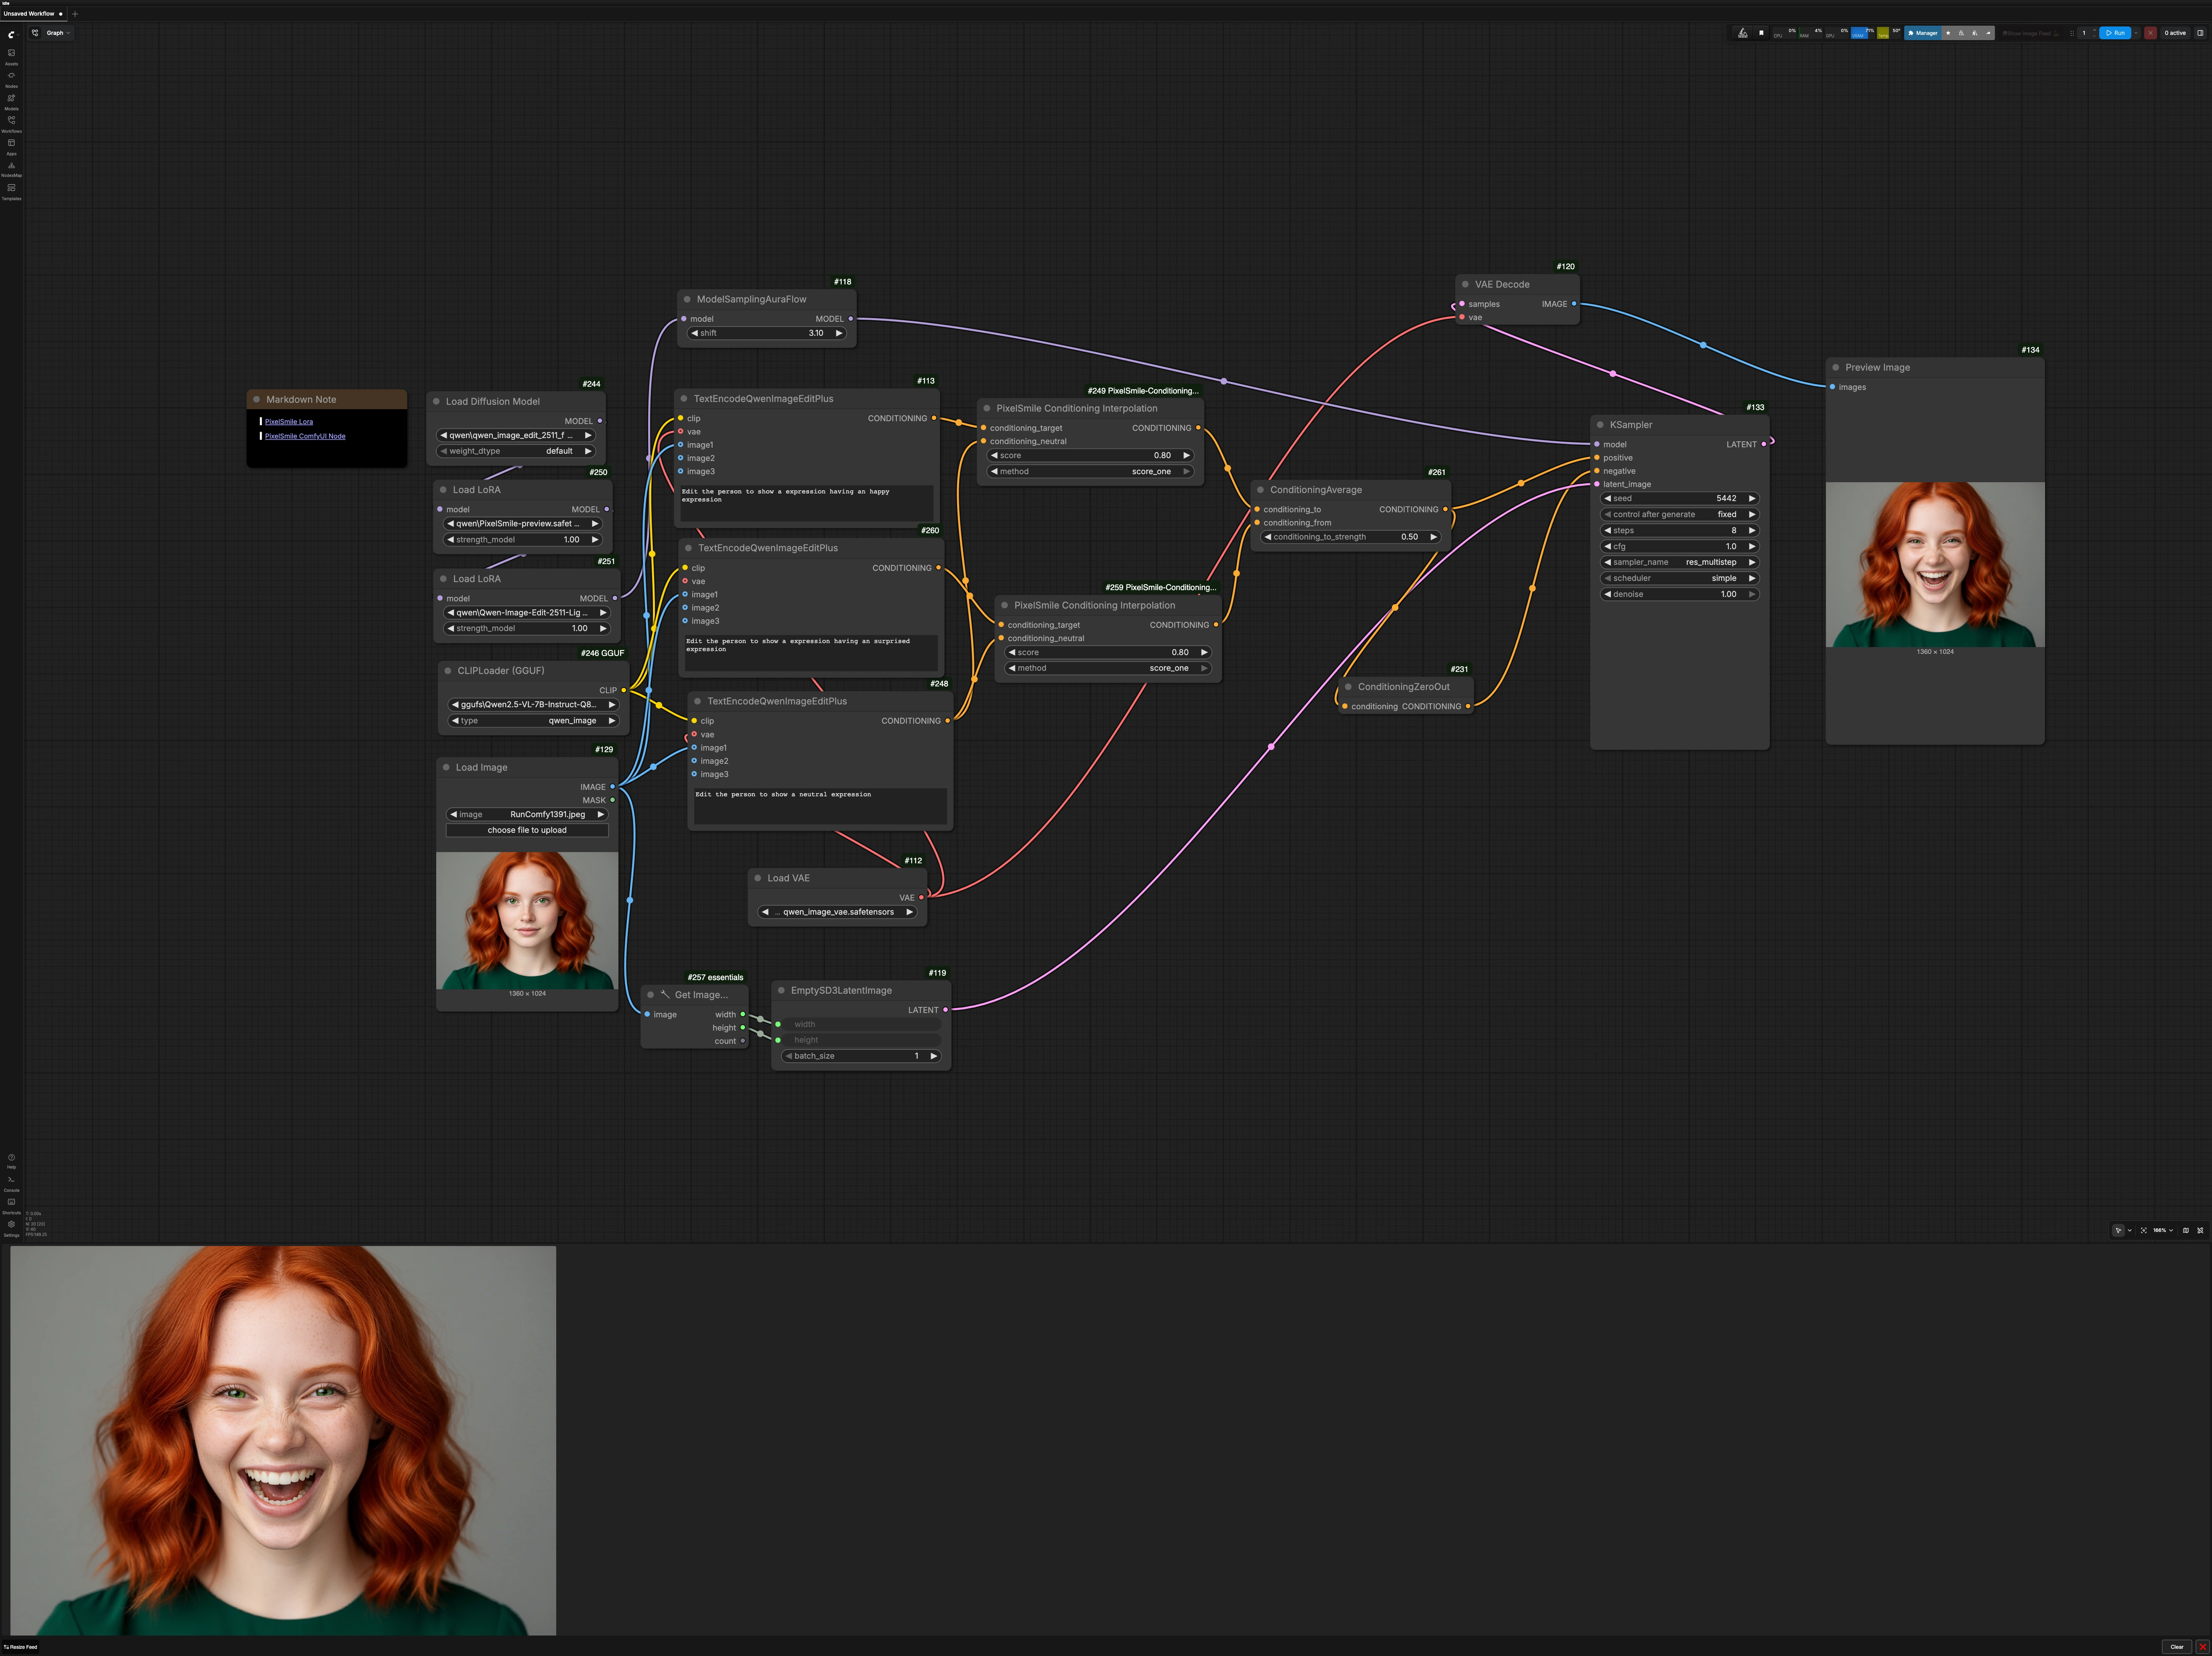2212x1656 pixels.
Task: Collapse the ConditioningAverage node dot
Action: (1260, 490)
